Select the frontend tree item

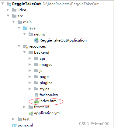[x=42, y=107]
